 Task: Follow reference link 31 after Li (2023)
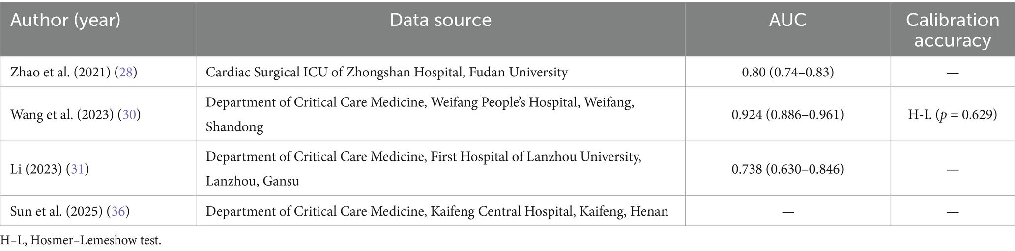(77, 169)
